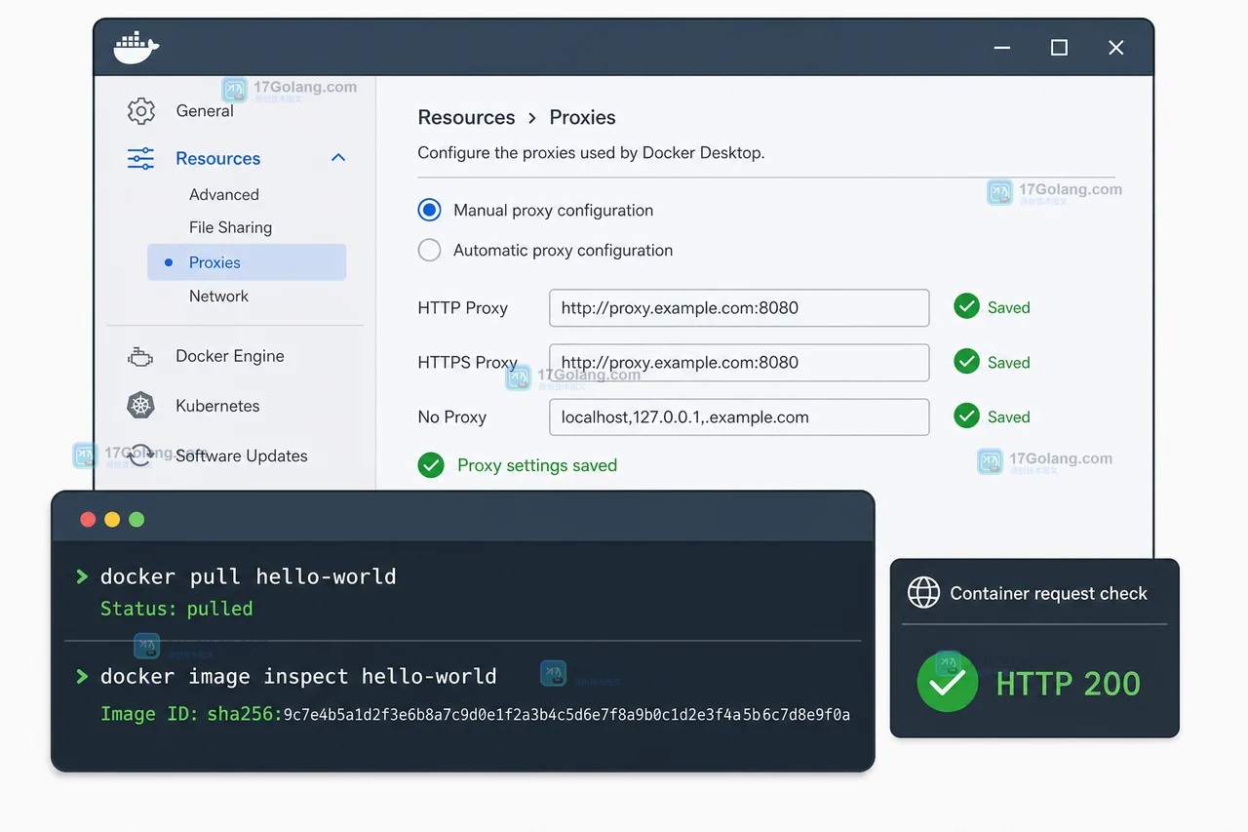Collapse the Resources section chevron
The height and width of the screenshot is (832, 1248).
338,158
